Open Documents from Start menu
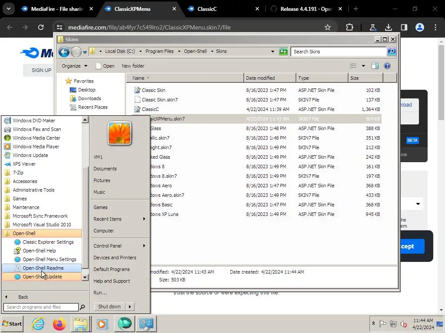The height and width of the screenshot is (333, 445). point(105,169)
